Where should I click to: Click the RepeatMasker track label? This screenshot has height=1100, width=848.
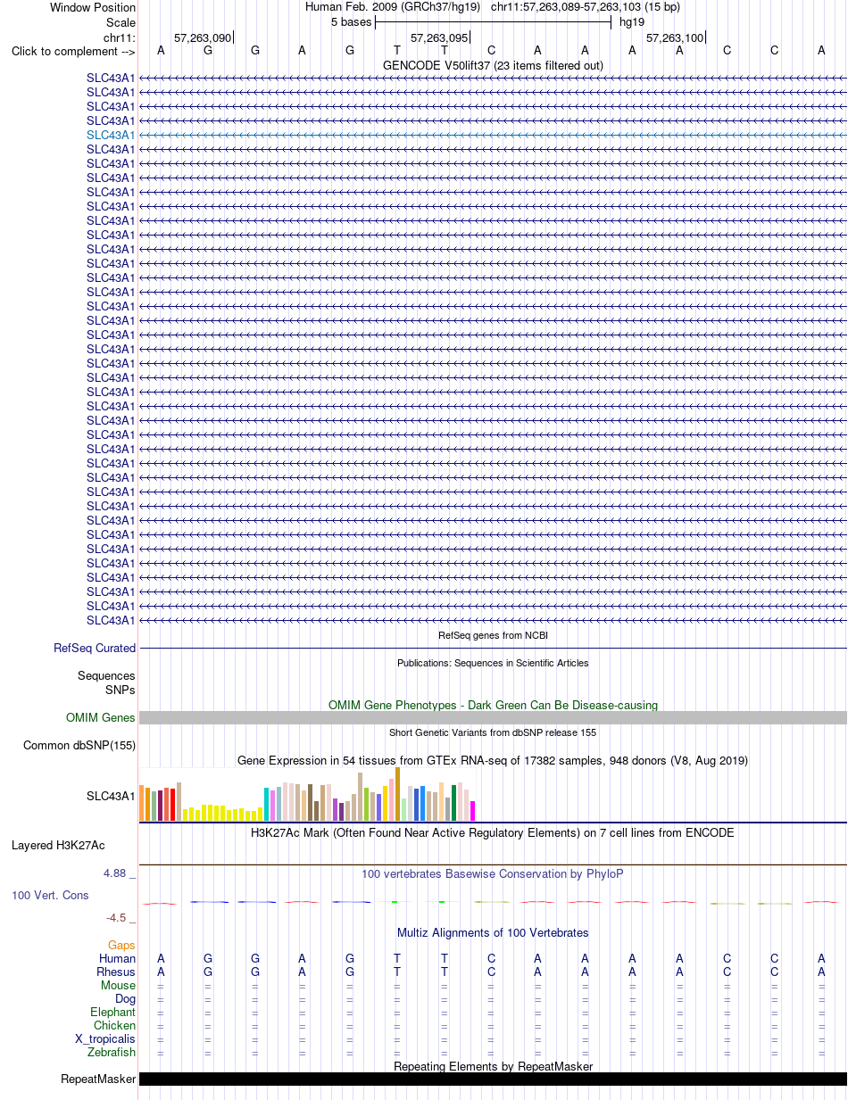98,1079
